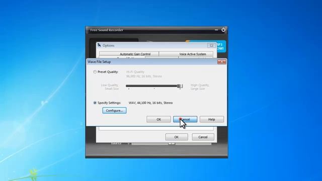Open the Configure settings dialog

(114, 111)
